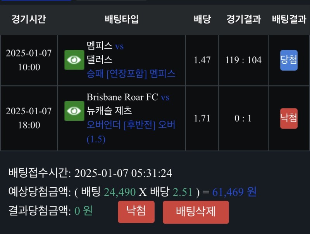The width and height of the screenshot is (310, 234).
Task: Select the 경기시간 column header
Action: tap(29, 19)
